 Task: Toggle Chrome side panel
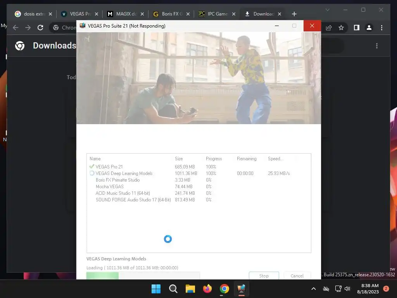pos(357,28)
